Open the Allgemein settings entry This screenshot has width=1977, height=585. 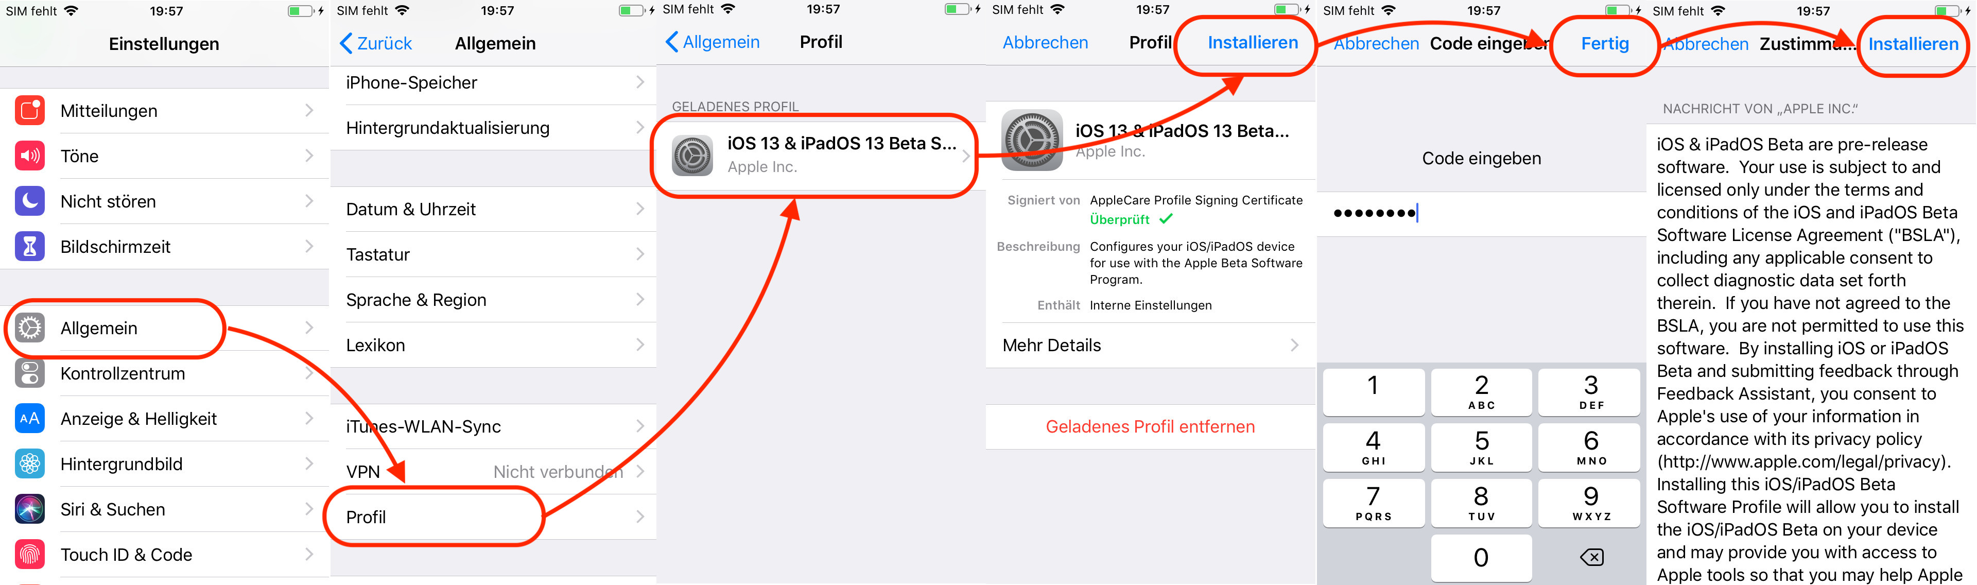pos(164,328)
